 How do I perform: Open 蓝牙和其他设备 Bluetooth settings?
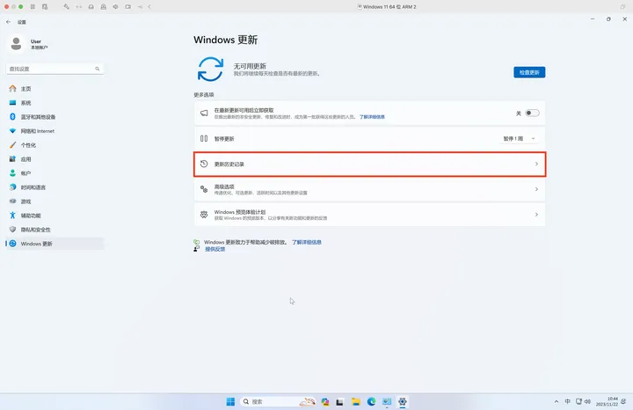tap(55, 117)
